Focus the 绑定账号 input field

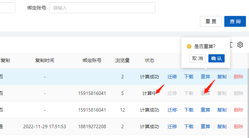click(102, 8)
